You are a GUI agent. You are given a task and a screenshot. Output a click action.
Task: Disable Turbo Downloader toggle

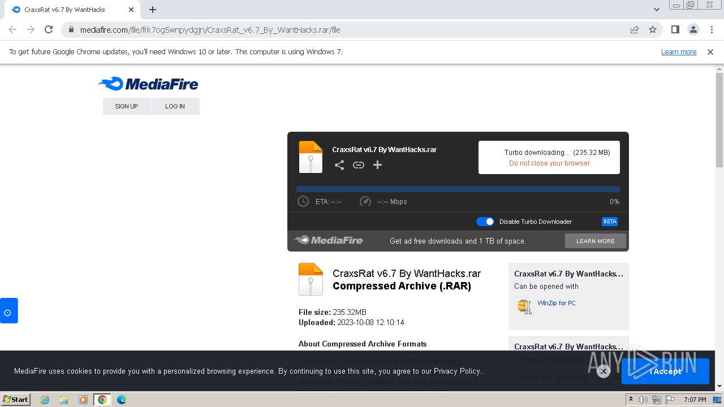485,222
